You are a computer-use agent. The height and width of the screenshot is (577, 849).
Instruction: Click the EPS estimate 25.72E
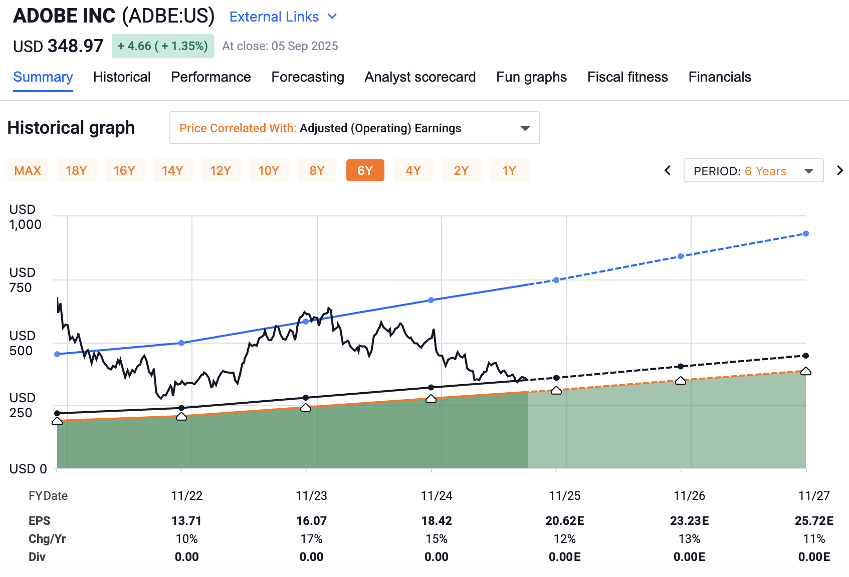pos(814,521)
